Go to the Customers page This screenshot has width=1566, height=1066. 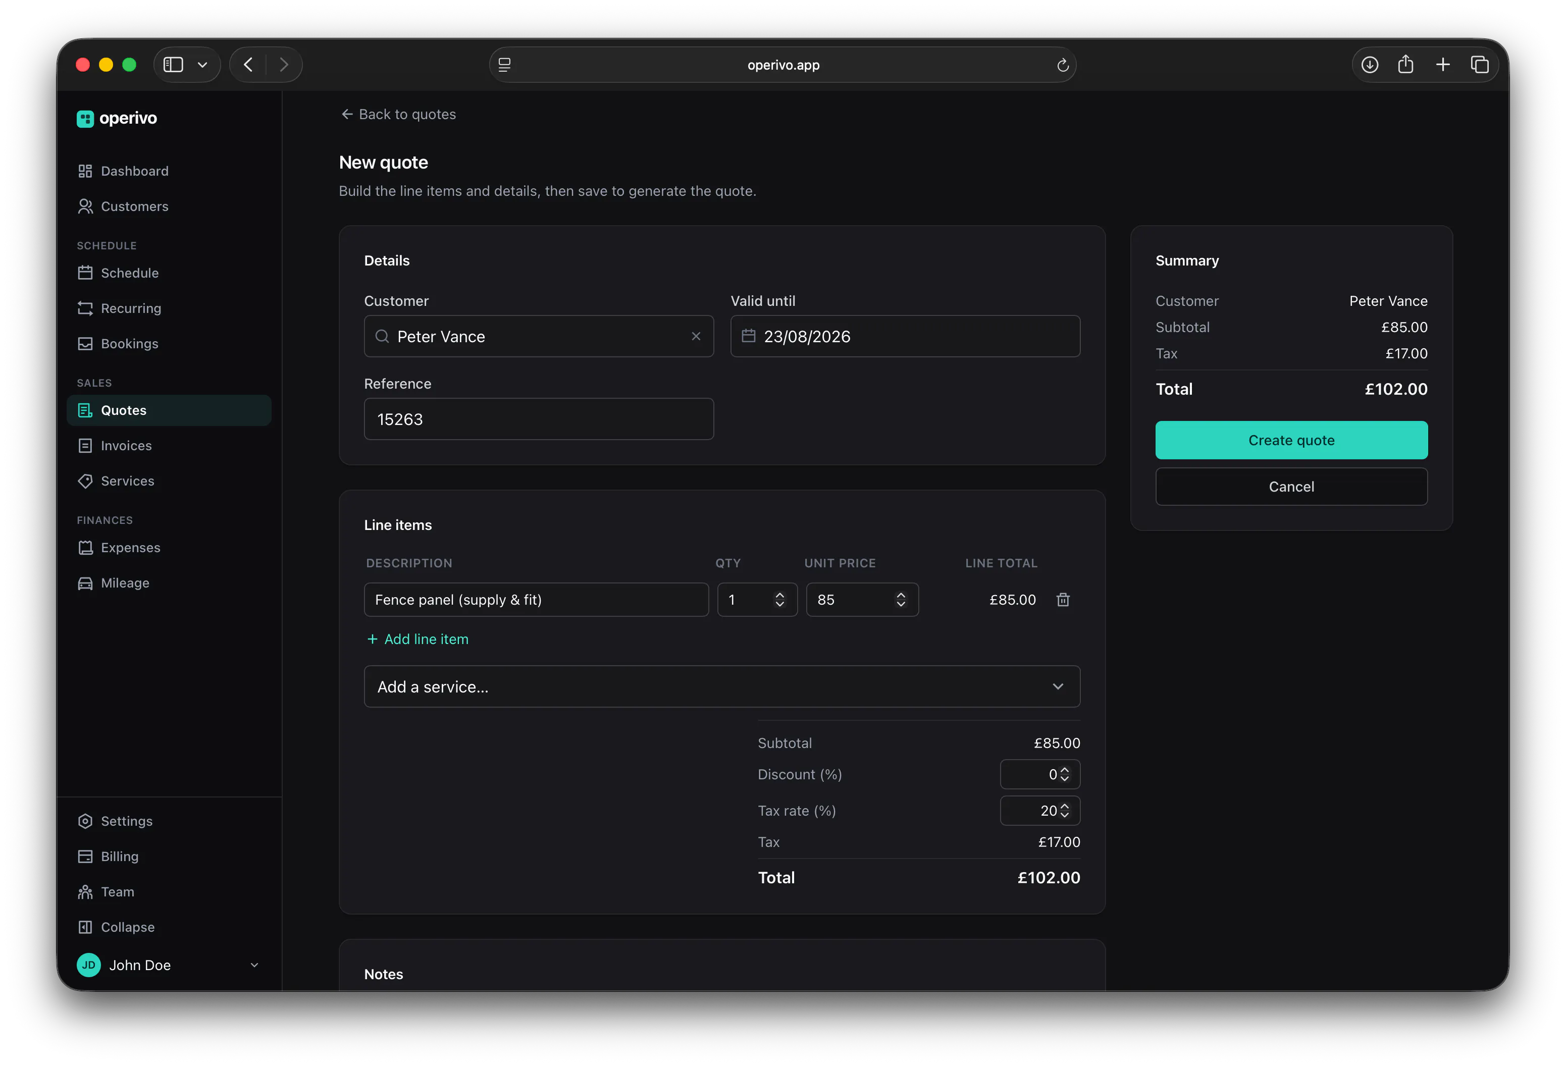[x=169, y=206]
